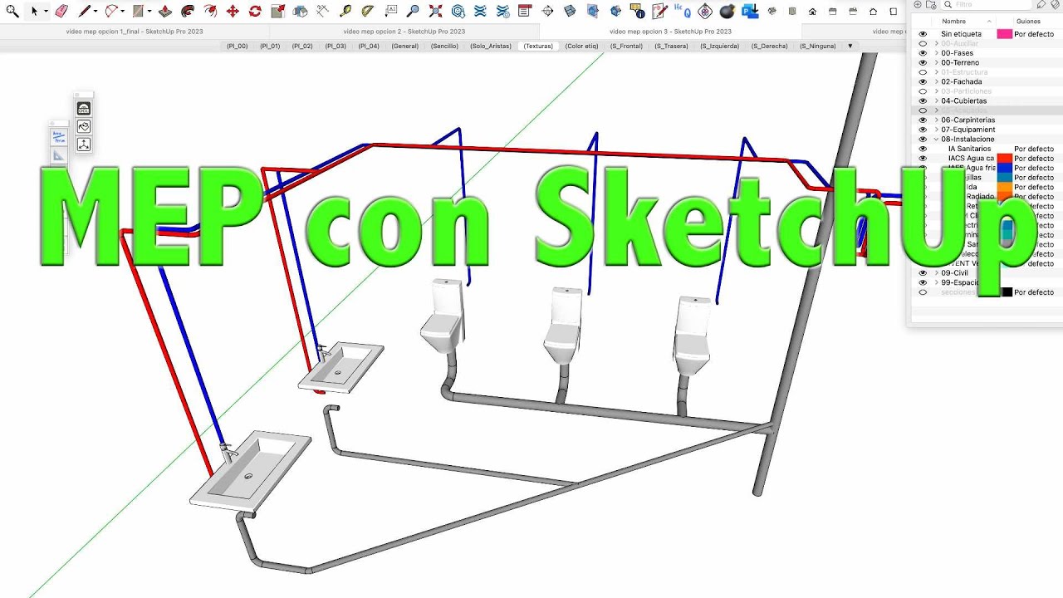Expand the 09-Civil tag folder
Screen dimensions: 1063x598
coord(937,272)
